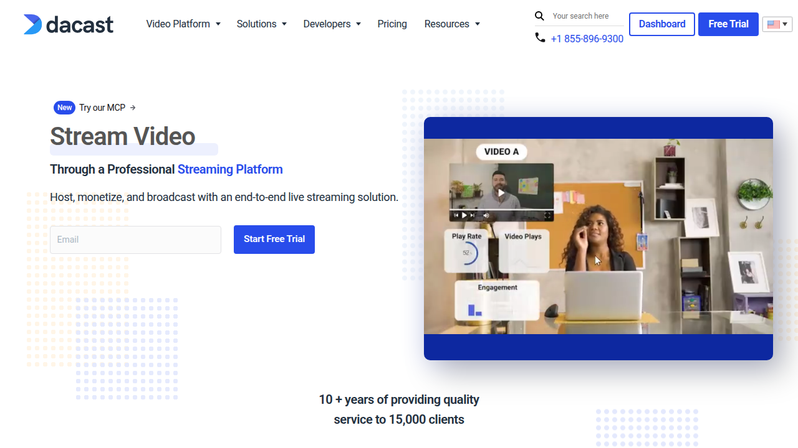Open the Resources dropdown menu

452,24
